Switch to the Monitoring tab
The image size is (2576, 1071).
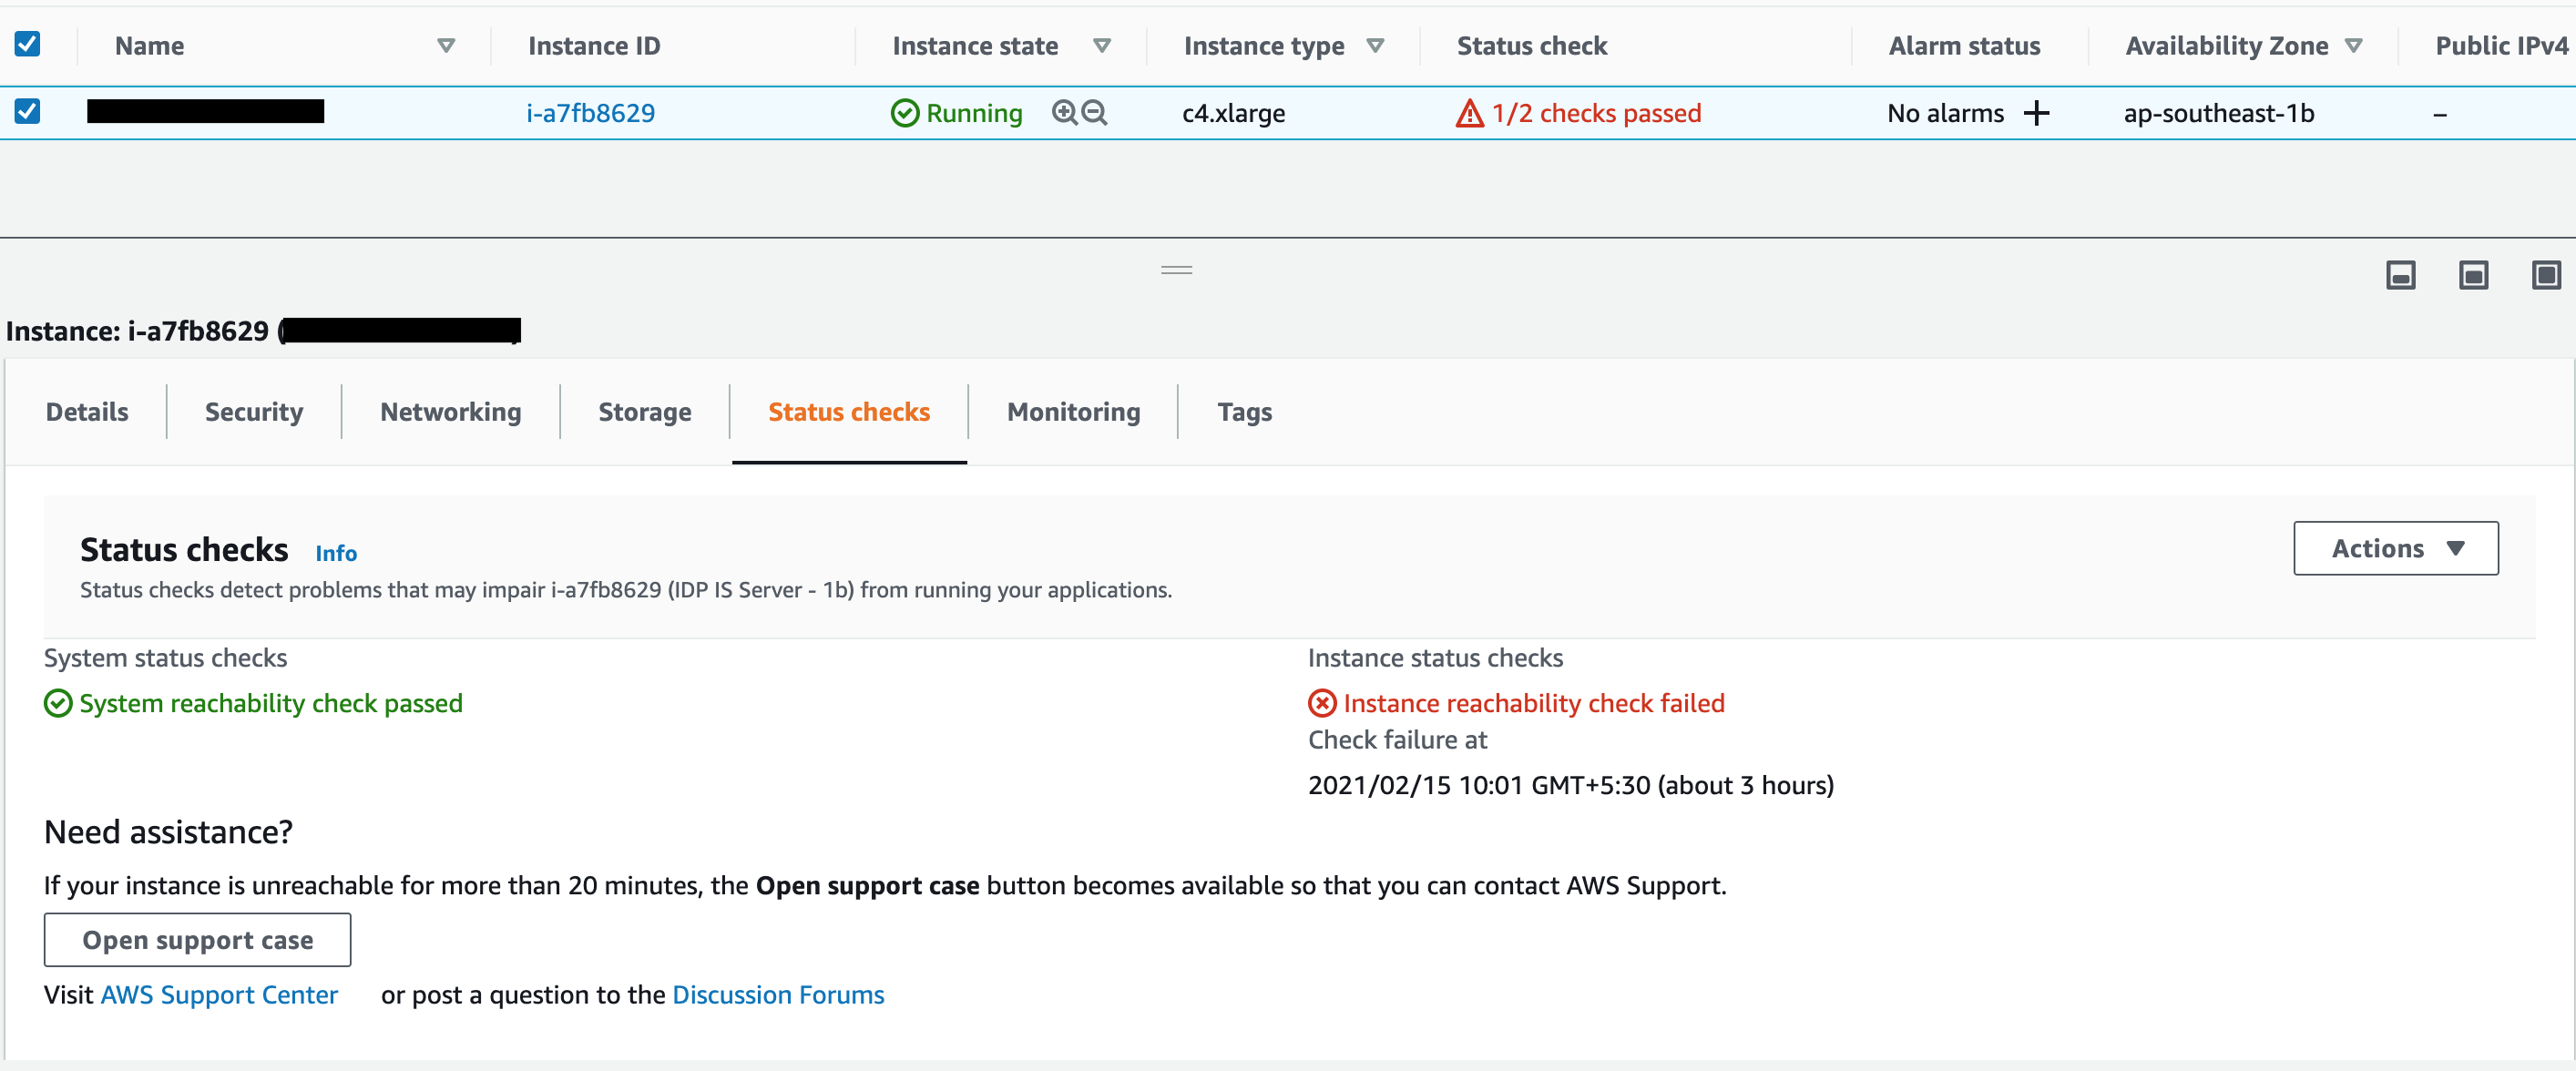(1073, 412)
